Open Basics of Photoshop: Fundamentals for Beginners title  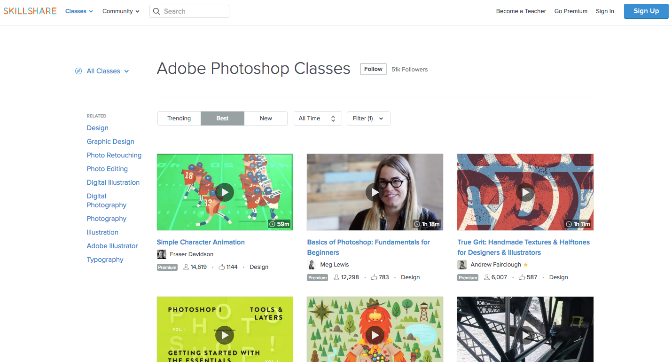pyautogui.click(x=368, y=247)
